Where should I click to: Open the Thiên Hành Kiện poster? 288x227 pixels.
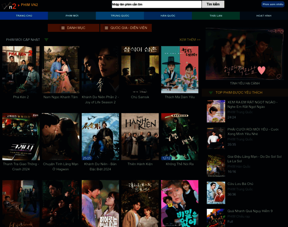[140, 137]
